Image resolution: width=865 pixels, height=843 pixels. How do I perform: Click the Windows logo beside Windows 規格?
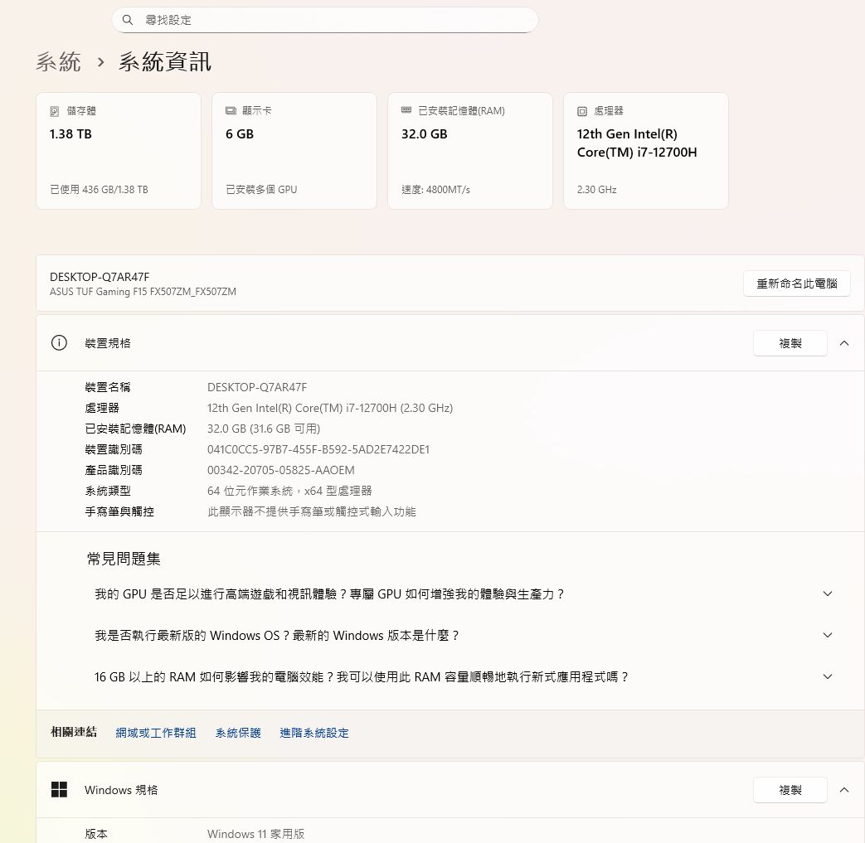(x=59, y=790)
